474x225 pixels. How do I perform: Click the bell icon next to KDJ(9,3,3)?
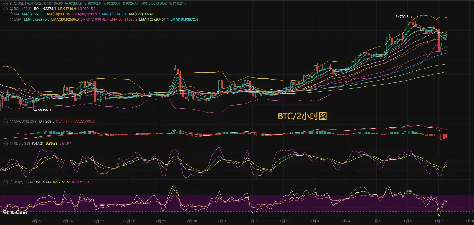point(11,144)
